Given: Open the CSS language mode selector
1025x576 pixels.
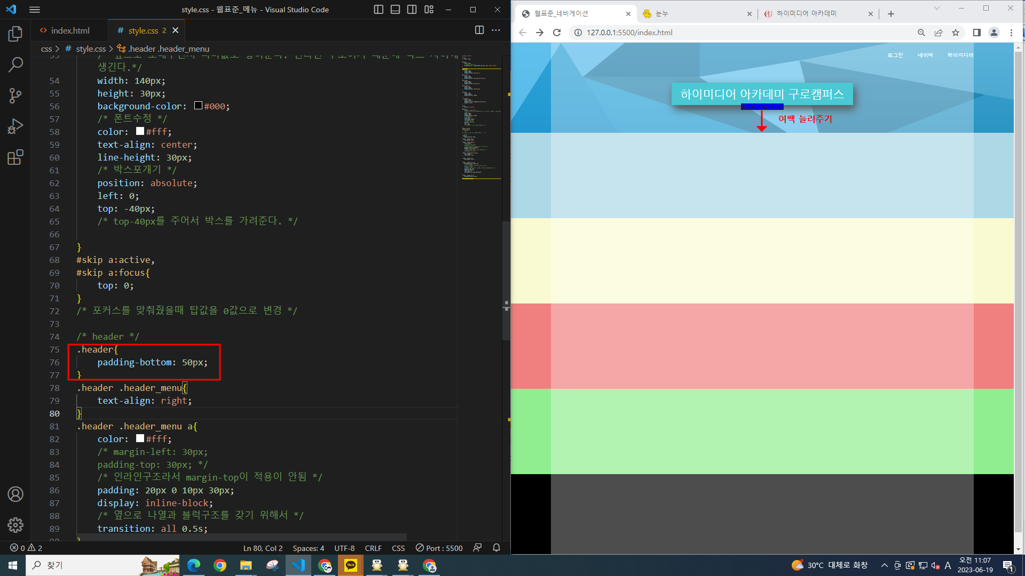Looking at the screenshot, I should 398,548.
